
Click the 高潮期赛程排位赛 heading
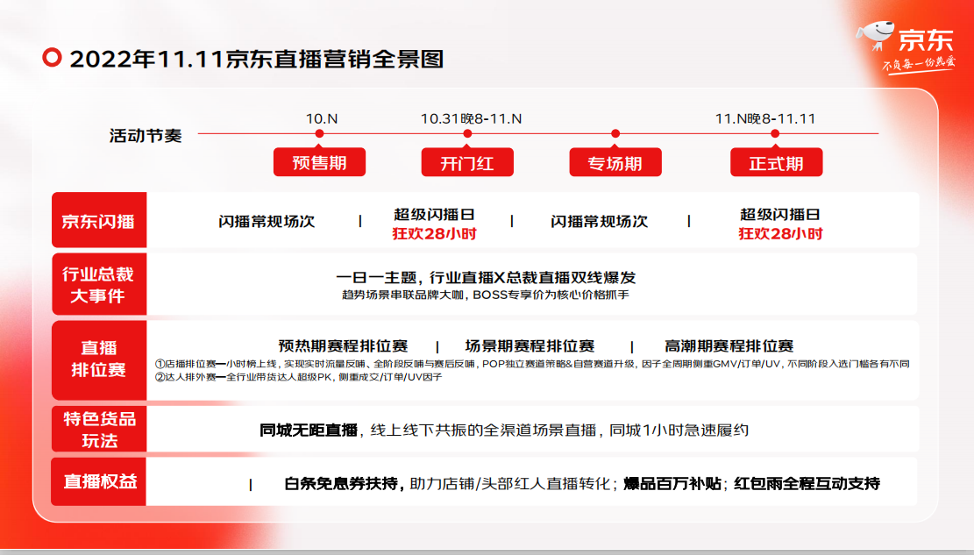[x=729, y=346]
